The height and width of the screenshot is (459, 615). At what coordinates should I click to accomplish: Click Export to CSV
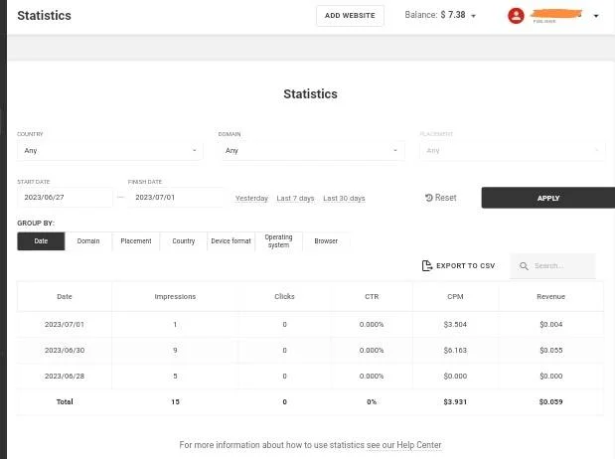pyautogui.click(x=458, y=265)
